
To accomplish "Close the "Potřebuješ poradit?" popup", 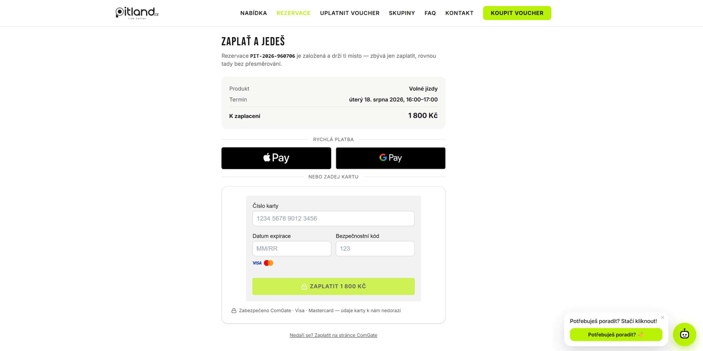I will (662, 317).
